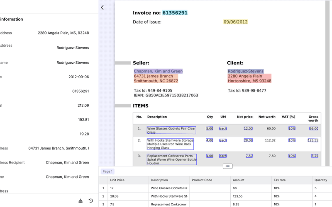Select net price 7,50 box in invoice
This screenshot has width=332, height=207.
[249, 156]
